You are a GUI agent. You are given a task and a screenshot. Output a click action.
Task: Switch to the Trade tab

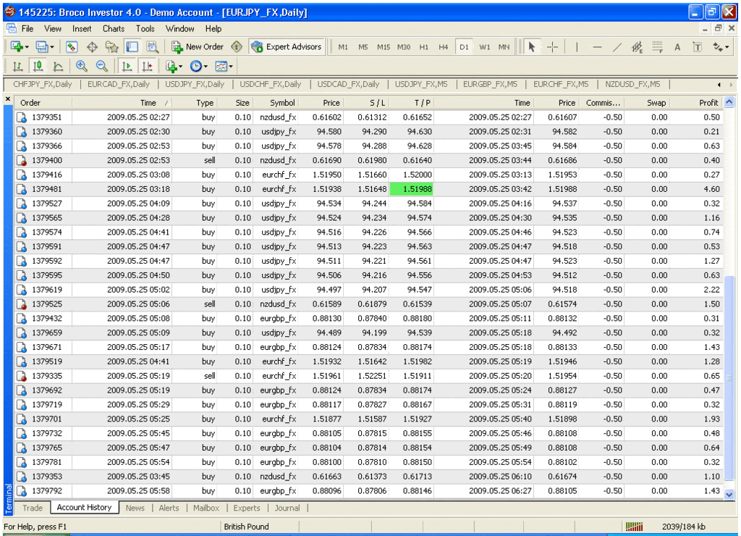33,508
